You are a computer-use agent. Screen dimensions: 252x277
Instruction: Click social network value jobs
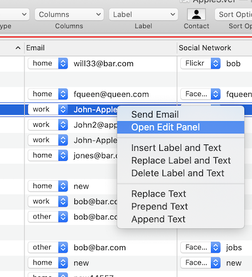pos(234,247)
